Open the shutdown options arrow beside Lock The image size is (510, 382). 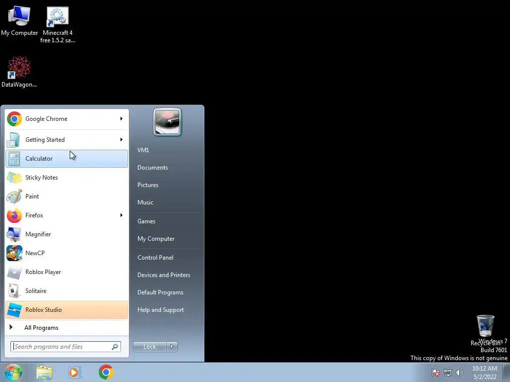pos(172,347)
